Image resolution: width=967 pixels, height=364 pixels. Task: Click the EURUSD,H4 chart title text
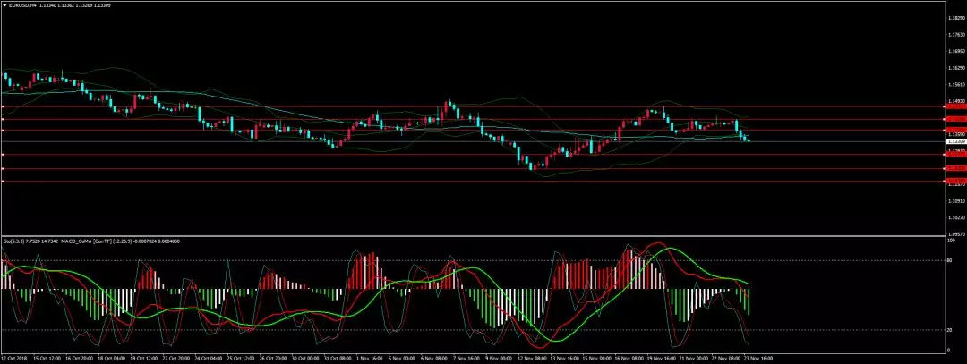click(x=21, y=5)
